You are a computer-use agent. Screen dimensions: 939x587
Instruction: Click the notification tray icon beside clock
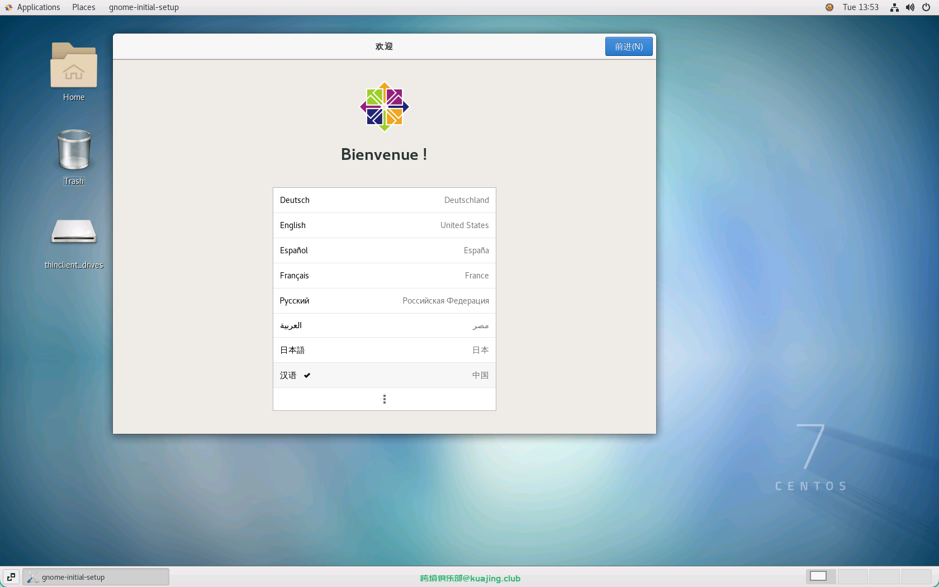pyautogui.click(x=829, y=7)
